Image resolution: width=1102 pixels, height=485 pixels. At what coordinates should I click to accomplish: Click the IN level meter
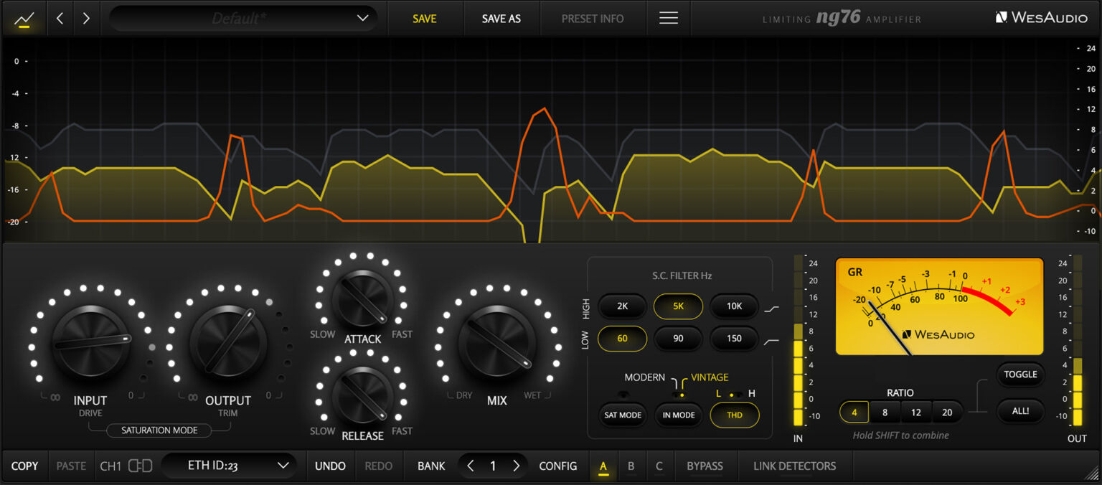pos(799,339)
